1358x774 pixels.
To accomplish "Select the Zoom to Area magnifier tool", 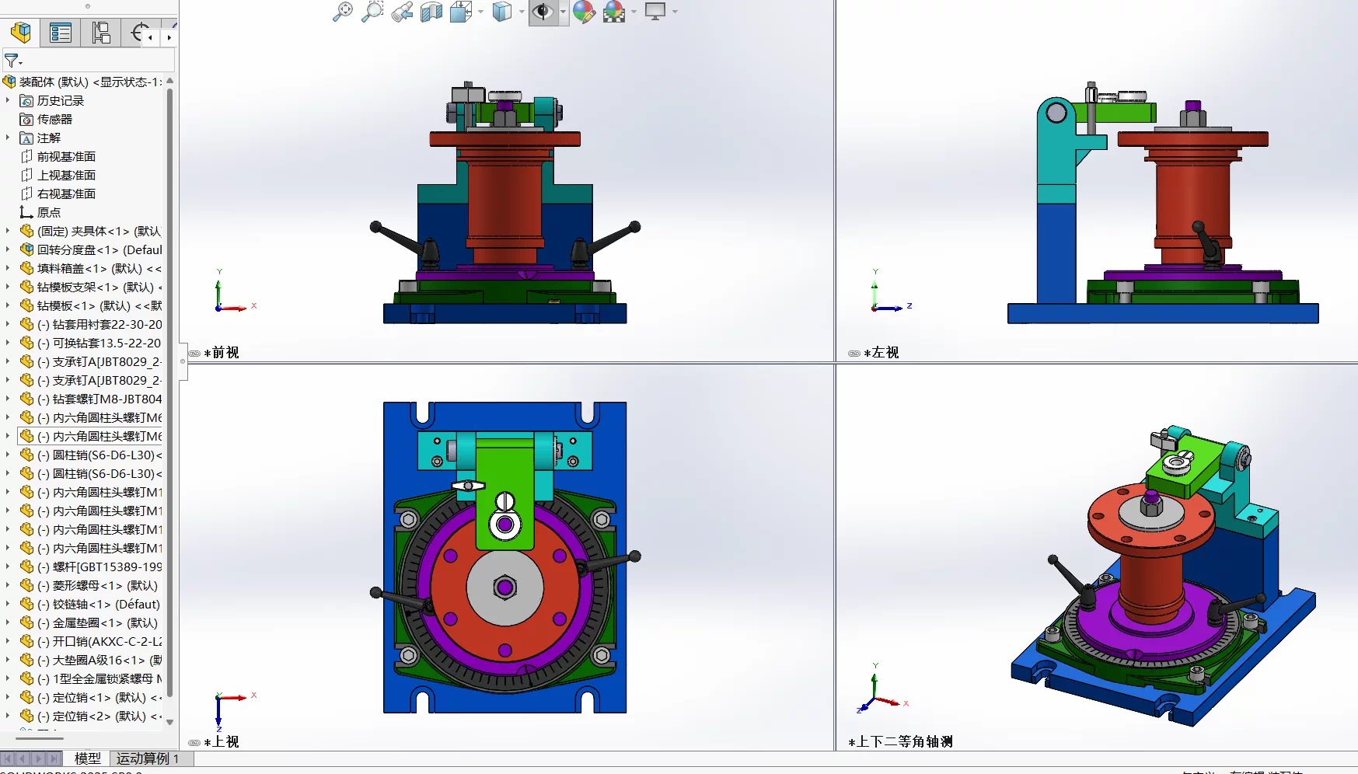I will 372,12.
